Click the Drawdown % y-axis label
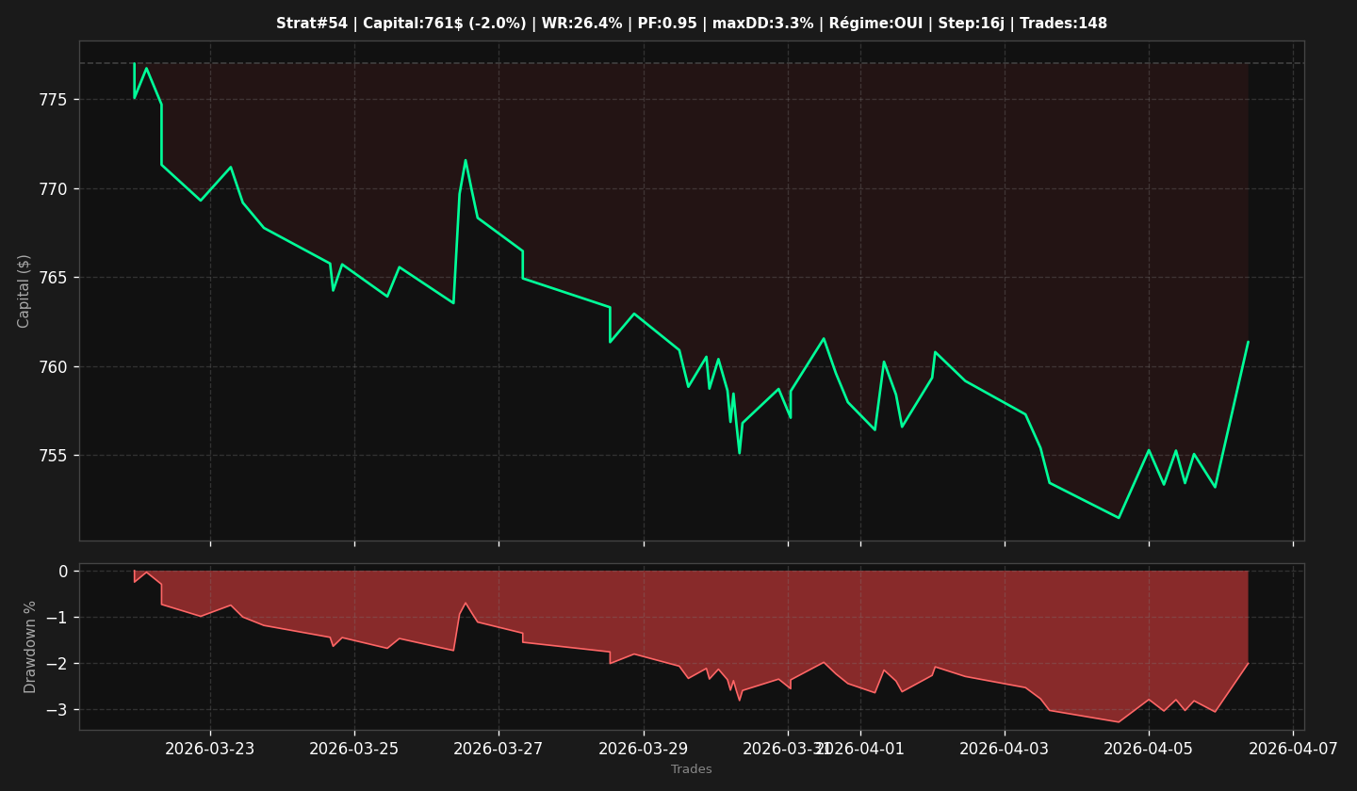Screen dimensions: 1357x791 pyautogui.click(x=30, y=647)
